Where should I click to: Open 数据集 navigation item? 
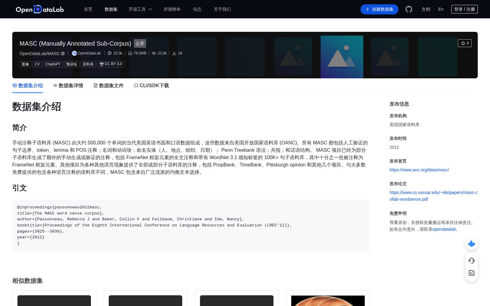(111, 9)
